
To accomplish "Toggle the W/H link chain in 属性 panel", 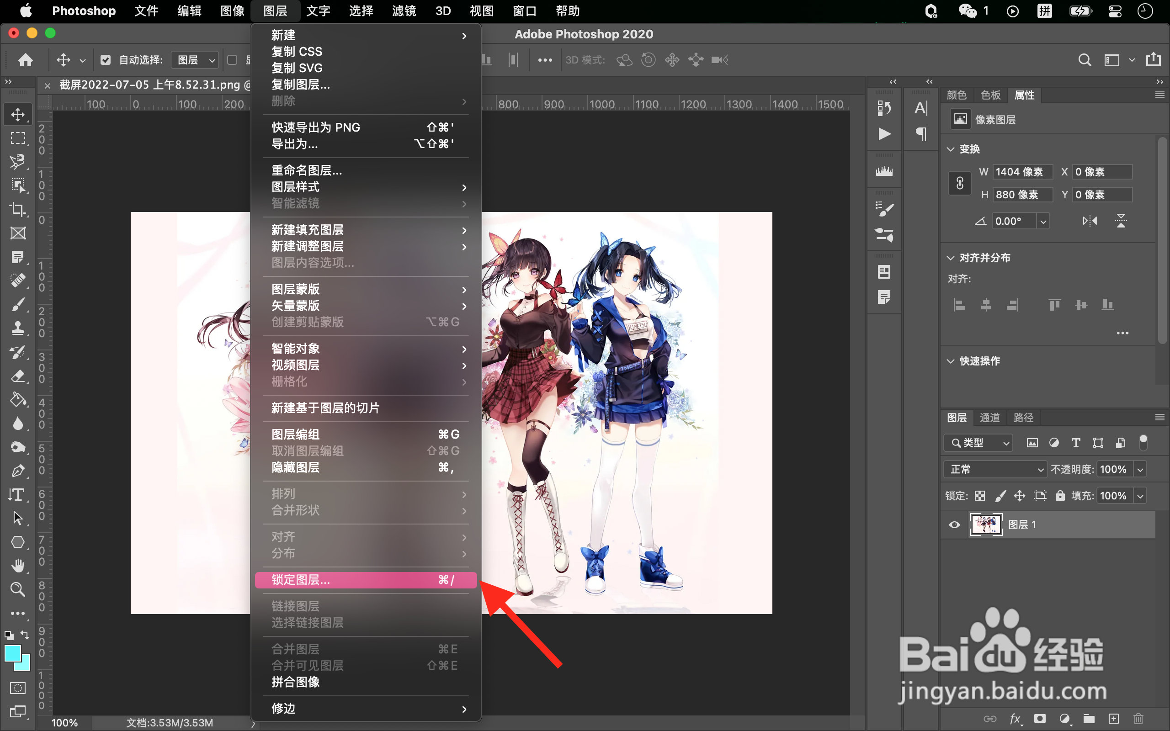I will (959, 183).
